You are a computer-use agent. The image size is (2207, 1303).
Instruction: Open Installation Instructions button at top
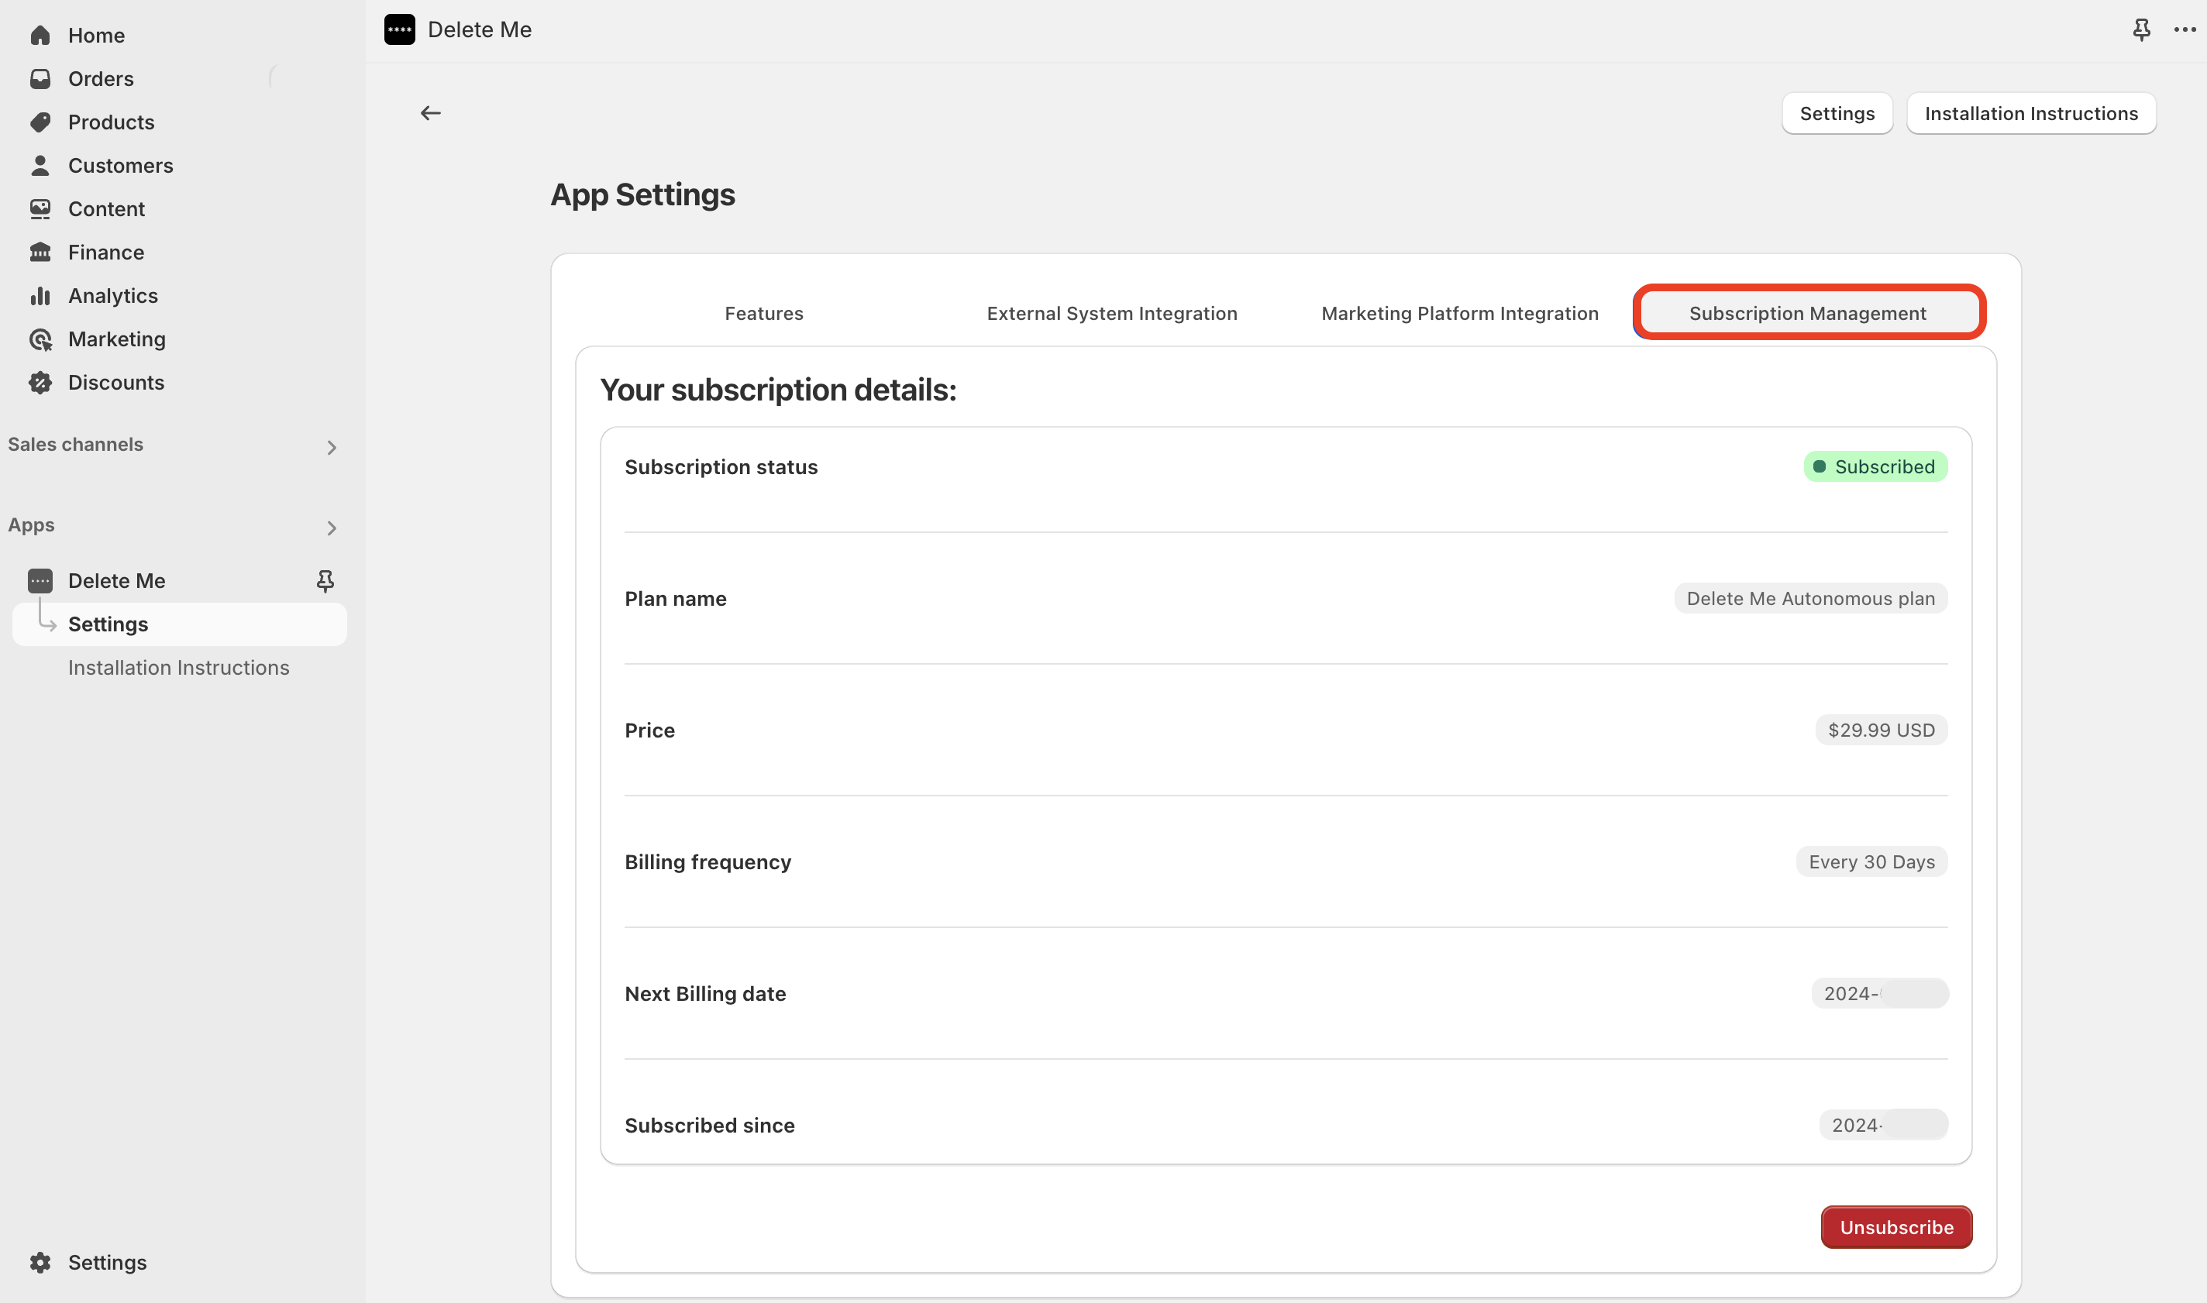point(2030,113)
